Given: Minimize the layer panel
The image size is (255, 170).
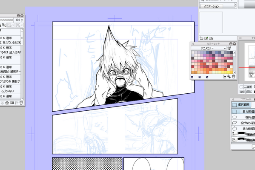Looking at the screenshot, I should [18, 16].
